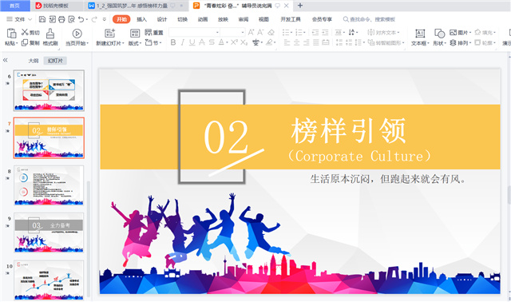Viewport: 511px width, 302px height.
Task: Click the Text Box icon
Action: coord(420,33)
